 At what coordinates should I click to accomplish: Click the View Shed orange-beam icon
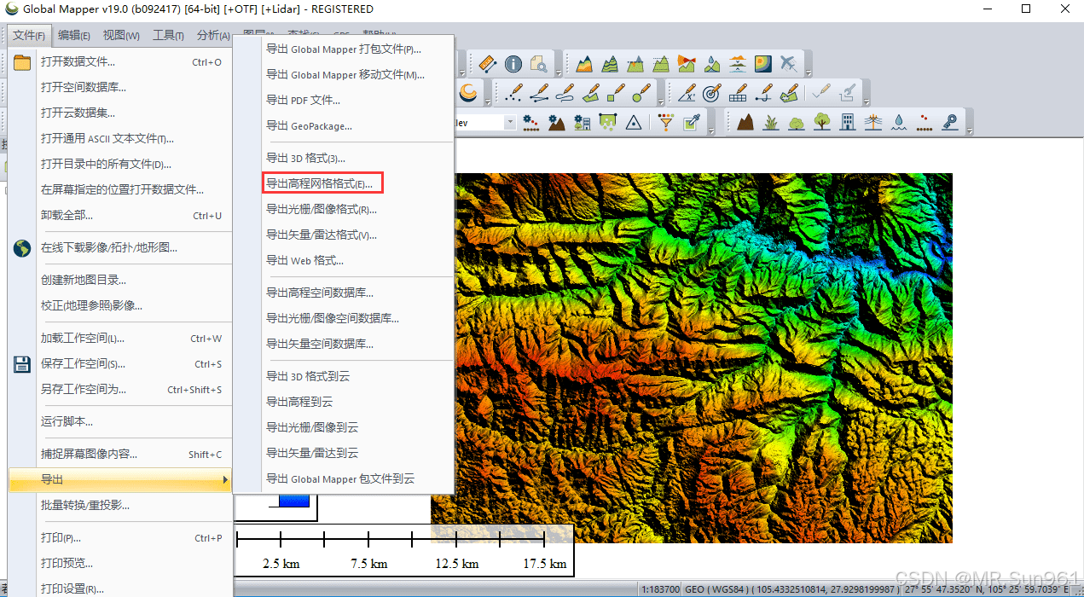[687, 64]
